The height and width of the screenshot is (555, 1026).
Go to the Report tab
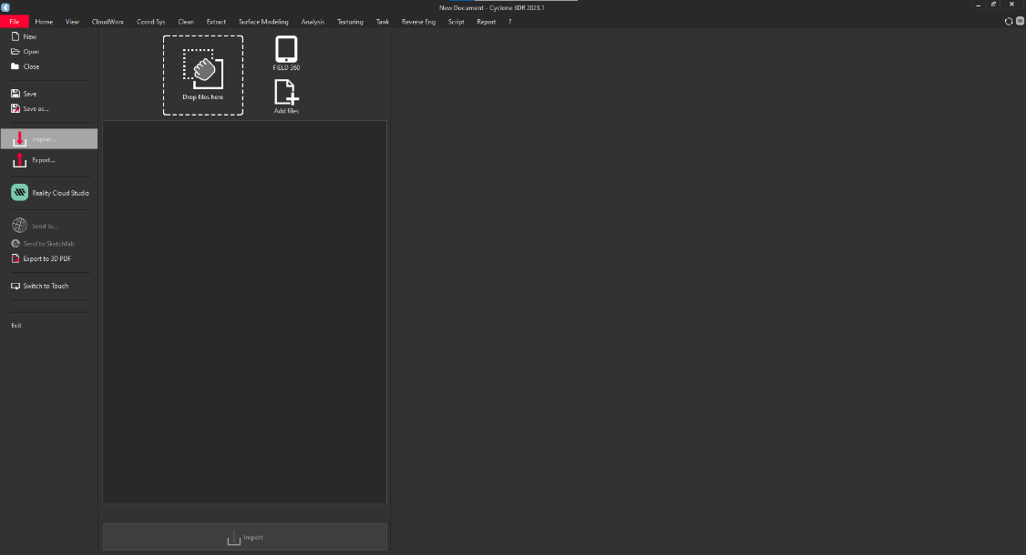click(487, 22)
